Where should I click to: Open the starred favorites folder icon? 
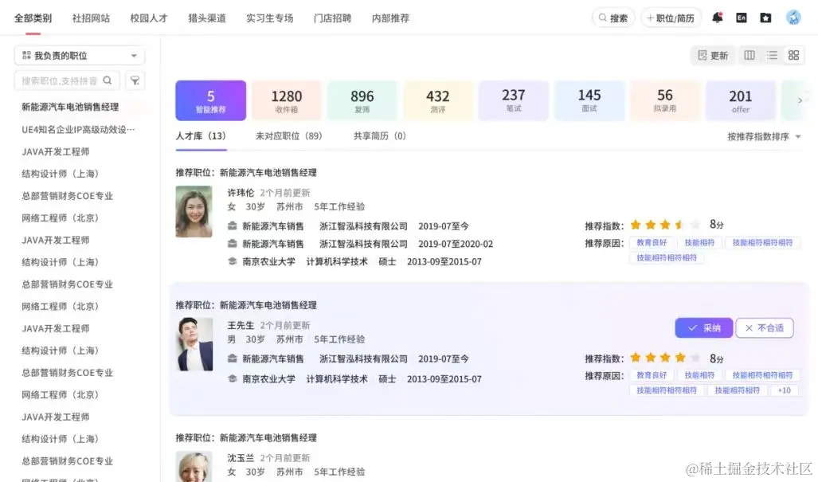pyautogui.click(x=765, y=18)
